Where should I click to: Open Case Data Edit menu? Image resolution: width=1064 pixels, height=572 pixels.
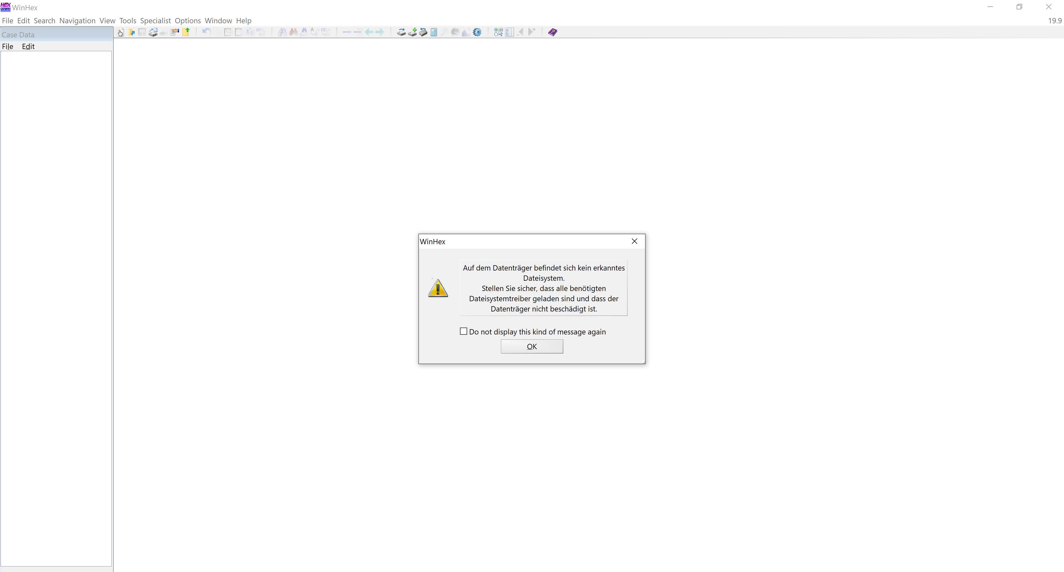(x=28, y=46)
